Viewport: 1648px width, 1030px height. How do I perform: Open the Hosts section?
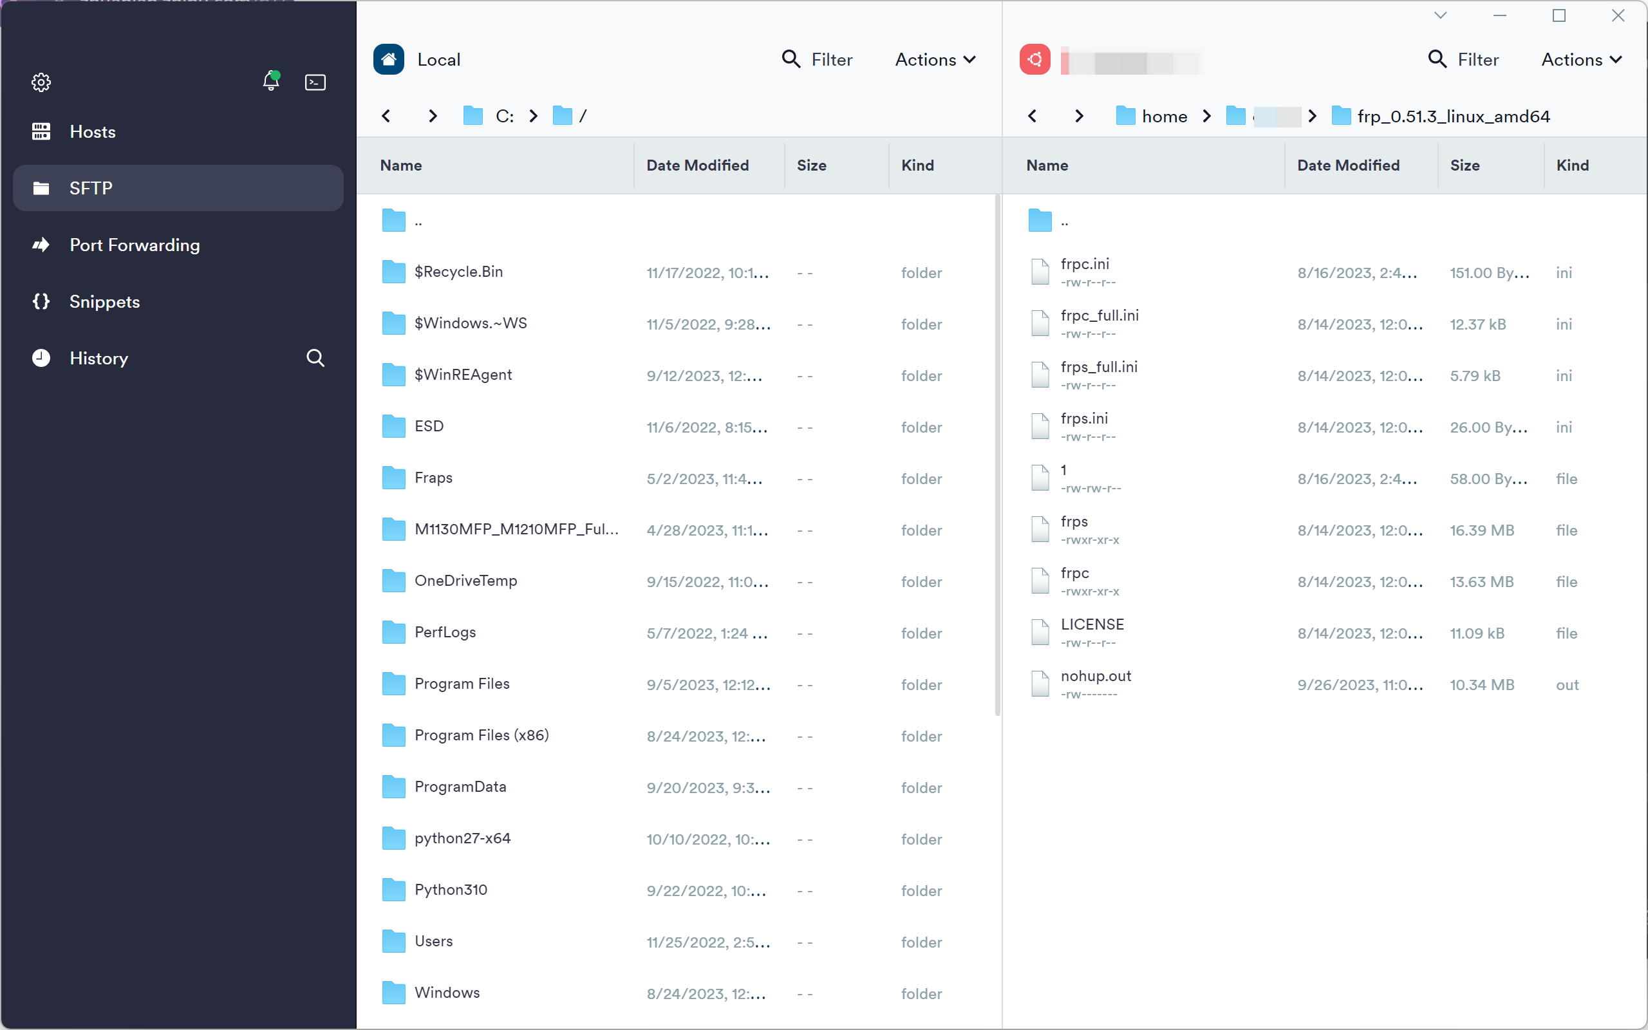point(93,131)
